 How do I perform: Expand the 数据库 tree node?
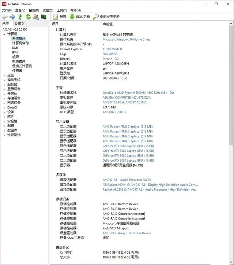4,130
